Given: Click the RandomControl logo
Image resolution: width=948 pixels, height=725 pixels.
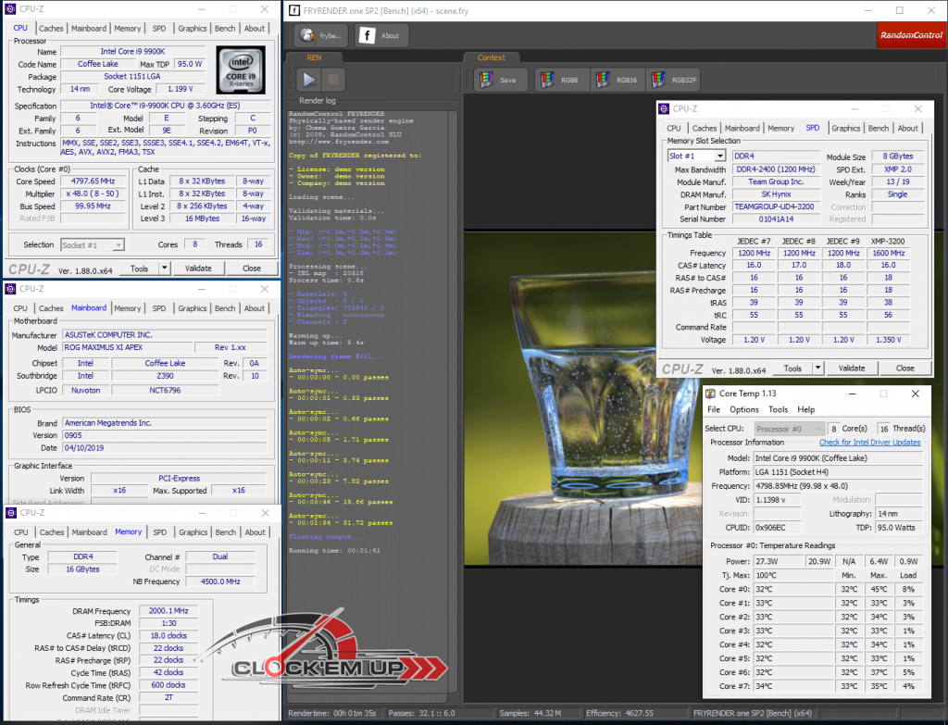Looking at the screenshot, I should click(911, 35).
